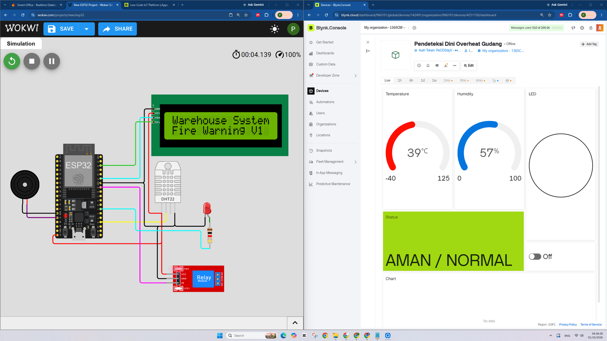Select the 1d time range tab
The image size is (607, 341).
(x=423, y=80)
